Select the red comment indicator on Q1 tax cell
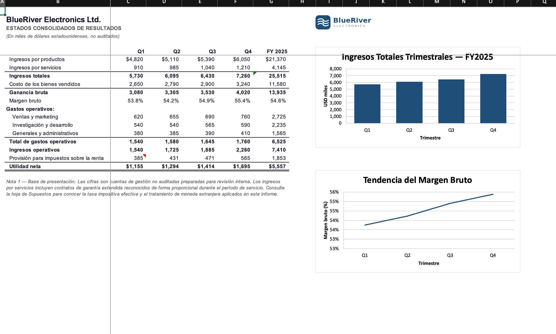Screen dimensions: 556x334 coord(145,155)
